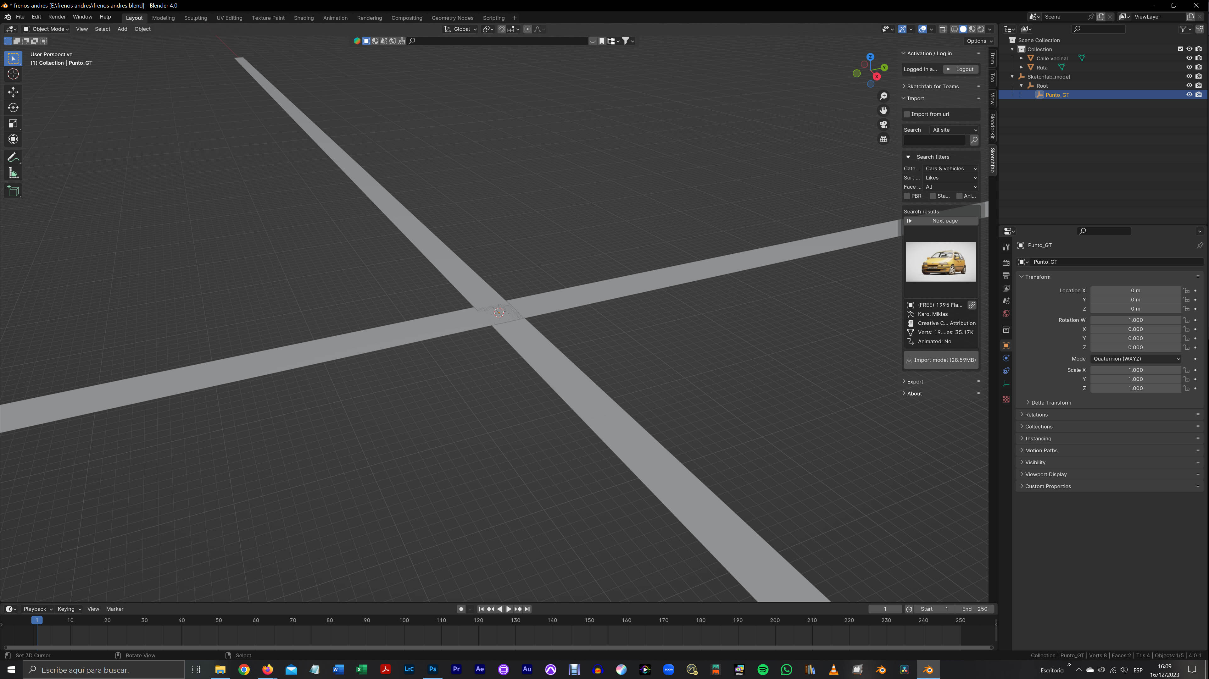1209x679 pixels.
Task: Switch to the Shading workspace tab
Action: (x=304, y=18)
